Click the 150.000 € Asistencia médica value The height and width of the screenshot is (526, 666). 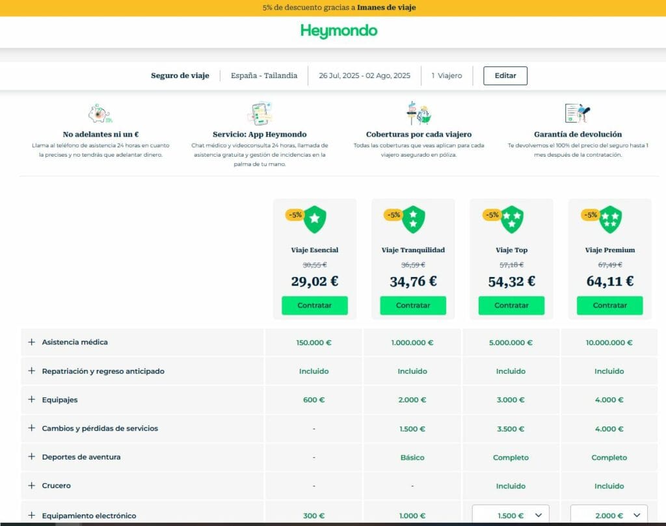pos(314,343)
